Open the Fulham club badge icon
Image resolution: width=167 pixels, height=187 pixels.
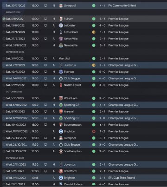coord(61,19)
